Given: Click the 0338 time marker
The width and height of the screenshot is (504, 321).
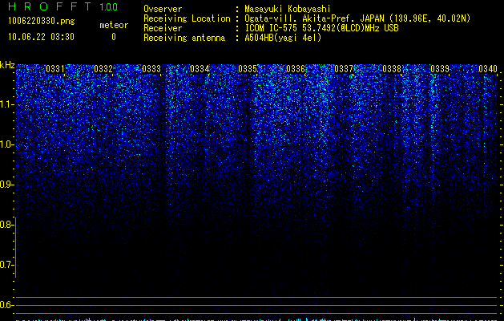Looking at the screenshot, I should tap(392, 69).
